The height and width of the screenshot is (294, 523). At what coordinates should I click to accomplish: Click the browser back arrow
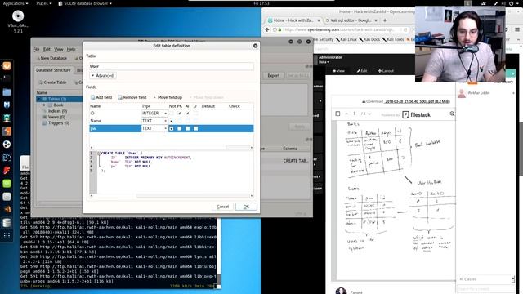tap(267, 29)
